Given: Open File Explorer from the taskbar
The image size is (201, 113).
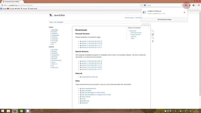Looking at the screenshot, I should coord(8,111).
